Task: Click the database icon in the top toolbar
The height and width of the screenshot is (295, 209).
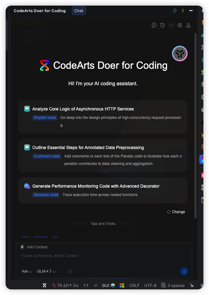Action: point(171,25)
